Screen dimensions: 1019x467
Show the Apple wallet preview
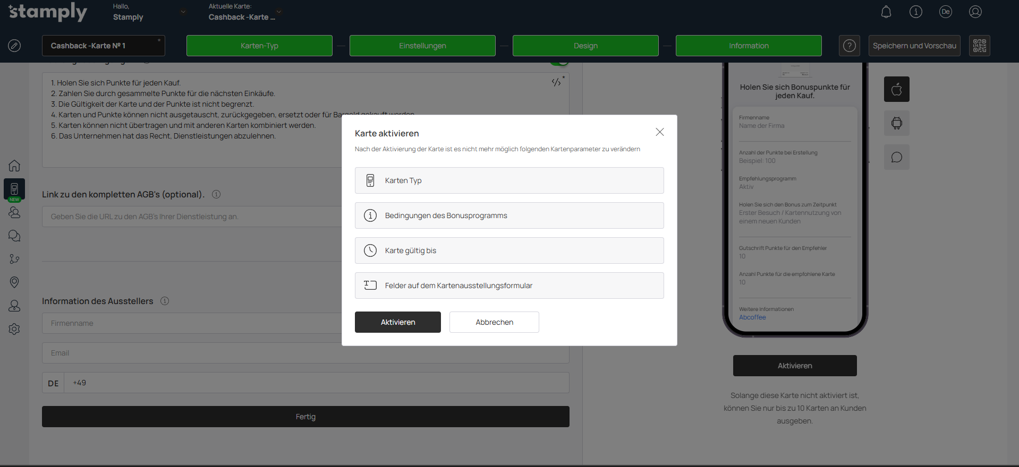[x=896, y=89]
